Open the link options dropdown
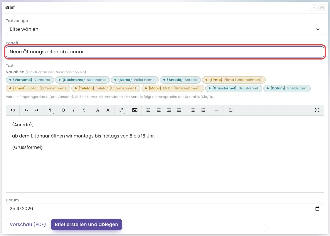 pos(122,110)
